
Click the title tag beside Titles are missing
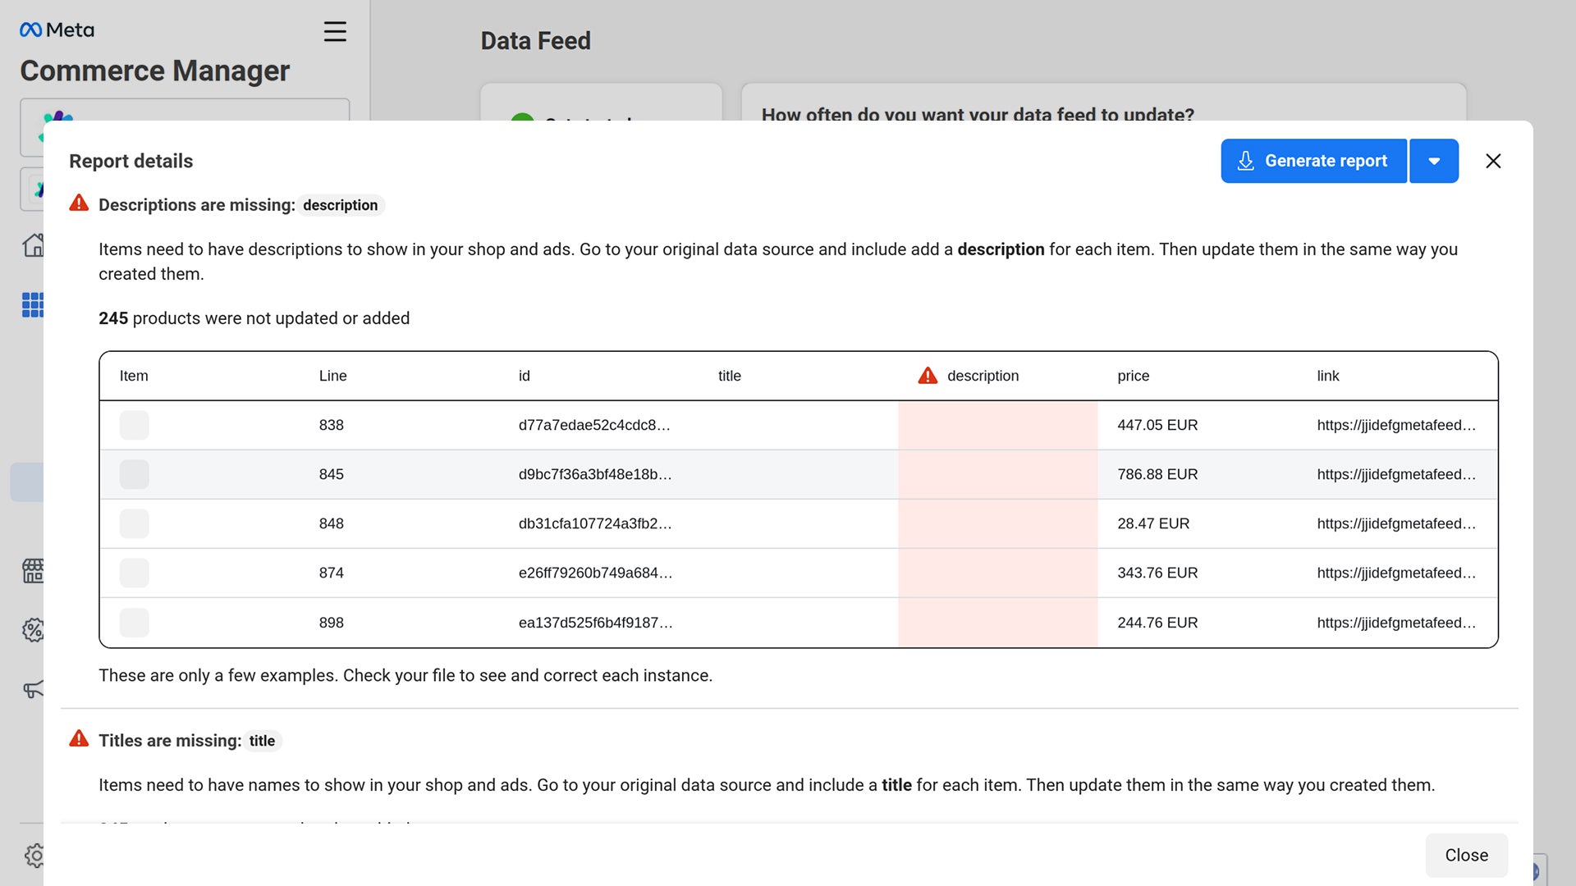(x=262, y=741)
